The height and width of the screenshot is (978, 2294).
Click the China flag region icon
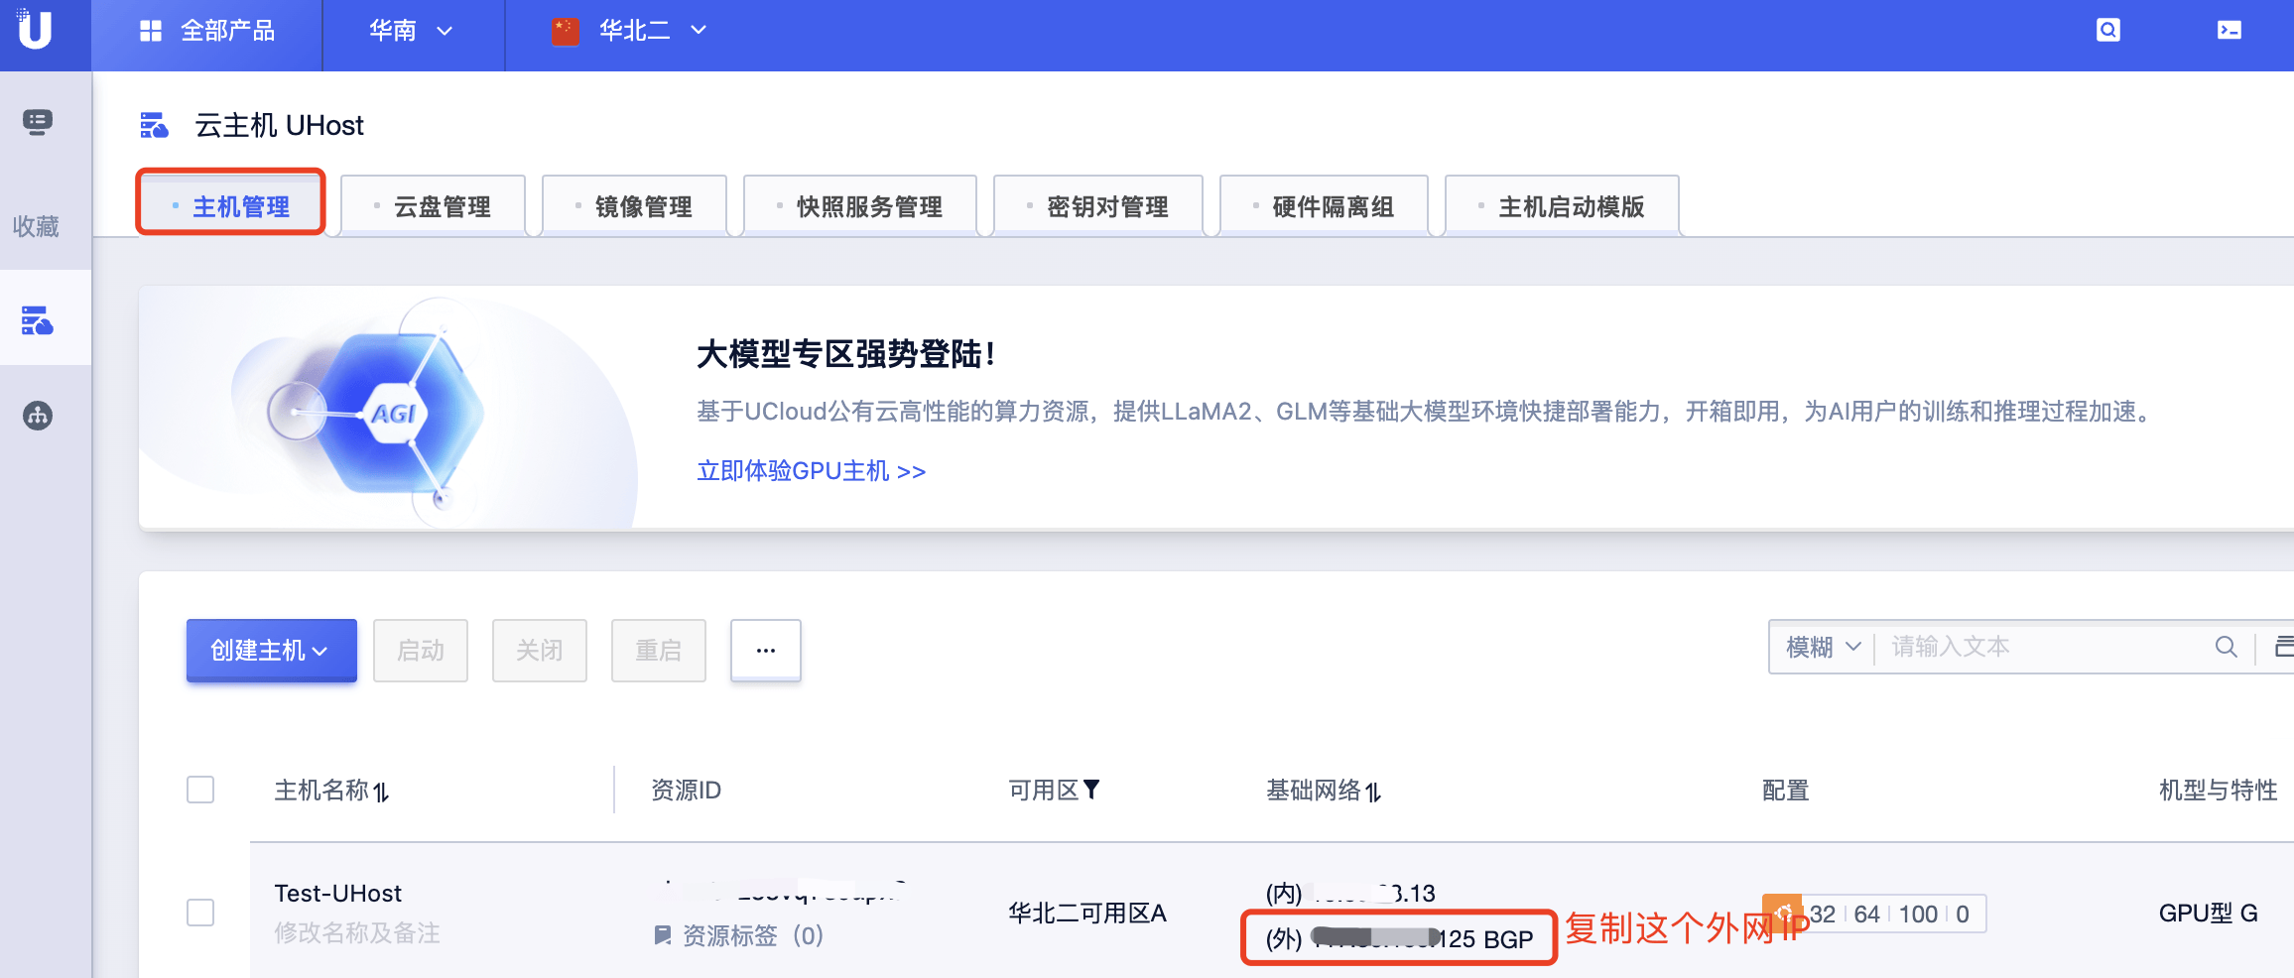coord(565,31)
